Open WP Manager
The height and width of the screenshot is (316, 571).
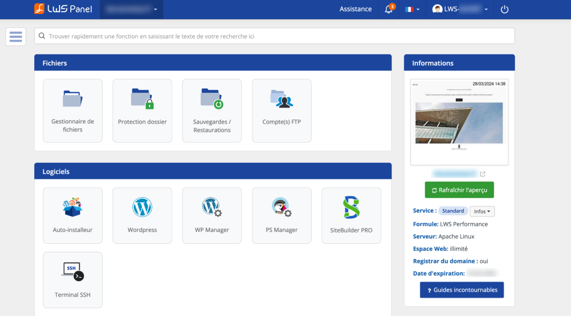tap(212, 216)
